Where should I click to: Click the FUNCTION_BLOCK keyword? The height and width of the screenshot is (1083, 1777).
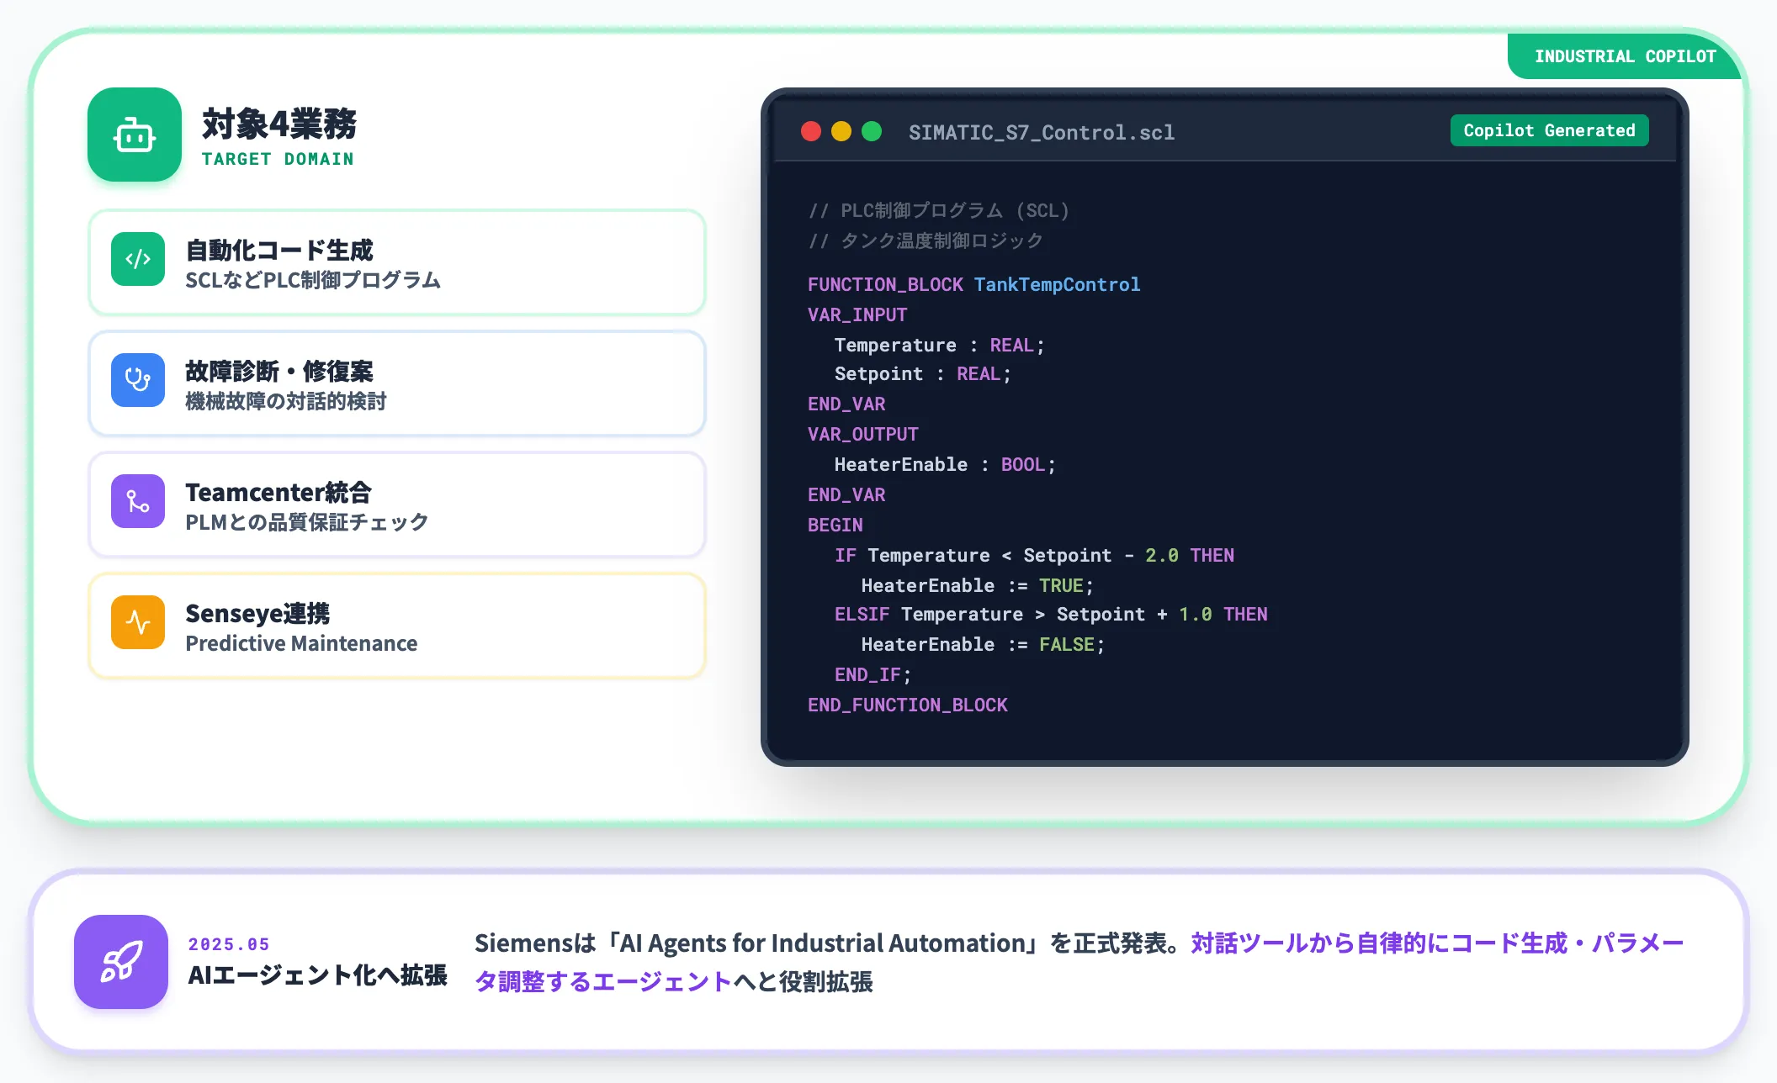click(x=885, y=284)
